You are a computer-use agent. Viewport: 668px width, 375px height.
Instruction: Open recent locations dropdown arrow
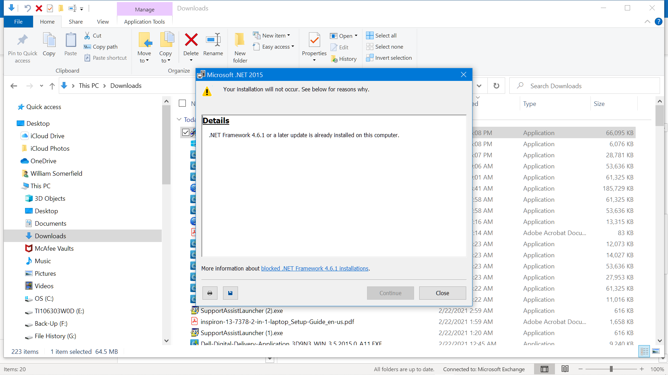41,86
